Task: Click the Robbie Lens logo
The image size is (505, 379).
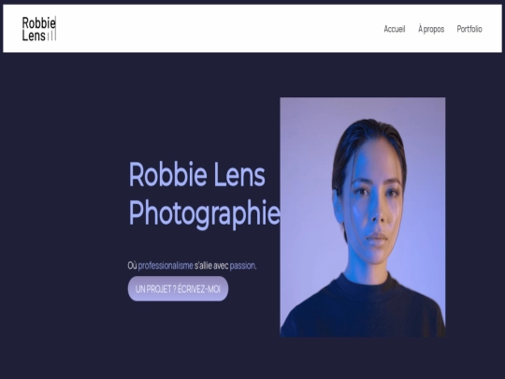Action: (39, 29)
